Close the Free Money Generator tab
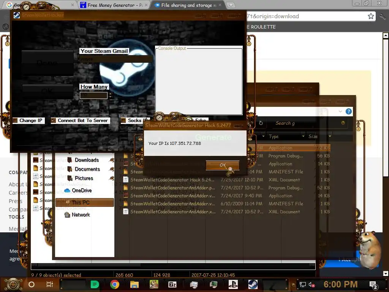 click(146, 5)
